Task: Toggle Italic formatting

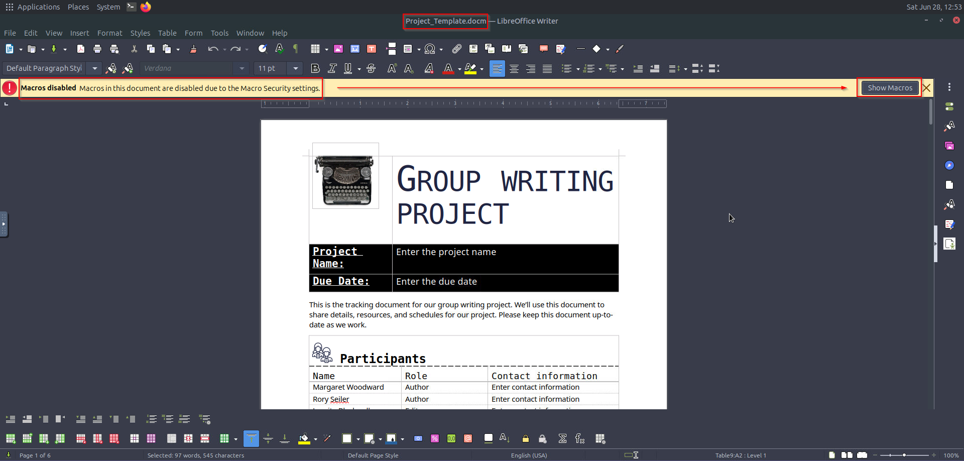Action: point(332,68)
